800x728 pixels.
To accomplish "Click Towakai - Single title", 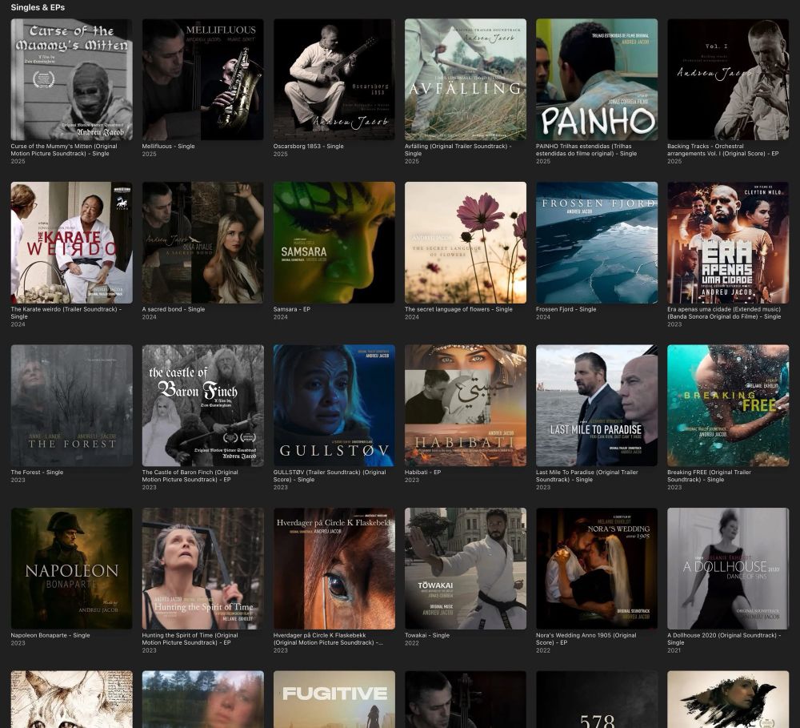I will tap(427, 635).
